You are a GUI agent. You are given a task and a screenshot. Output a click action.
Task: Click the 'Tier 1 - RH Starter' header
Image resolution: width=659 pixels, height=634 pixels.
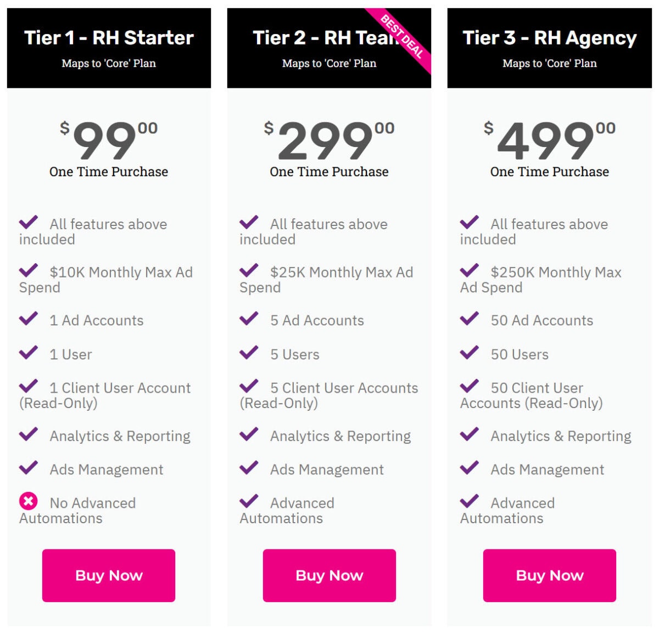click(108, 38)
